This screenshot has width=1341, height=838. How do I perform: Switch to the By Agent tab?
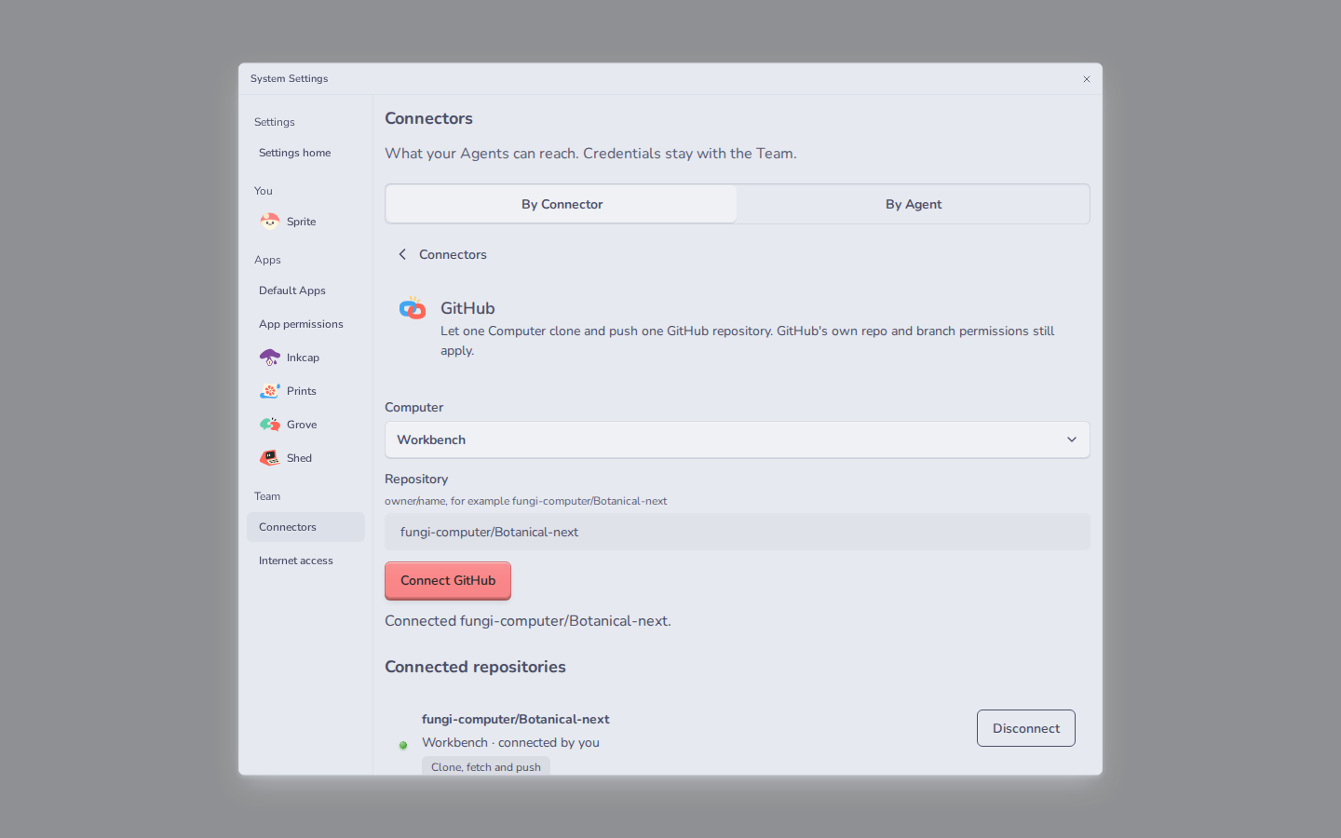[x=914, y=204]
